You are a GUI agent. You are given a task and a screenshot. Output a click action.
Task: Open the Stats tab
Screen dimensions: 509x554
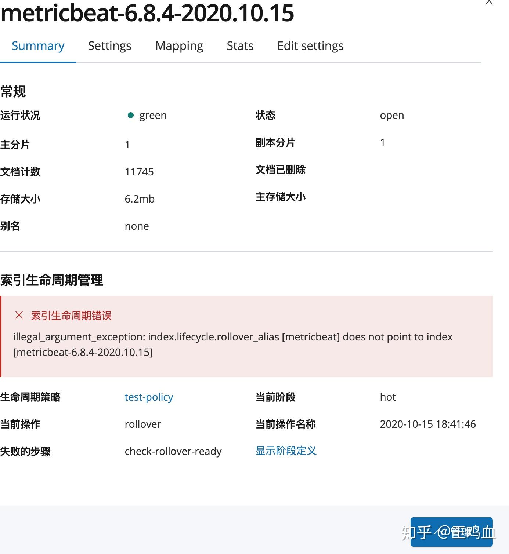click(x=240, y=45)
